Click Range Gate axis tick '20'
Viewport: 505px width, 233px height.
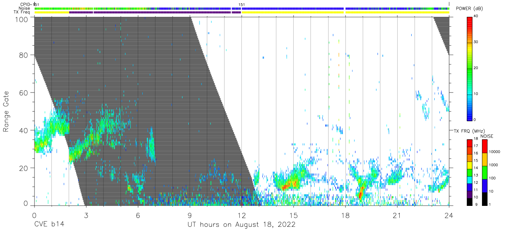coord(23,168)
